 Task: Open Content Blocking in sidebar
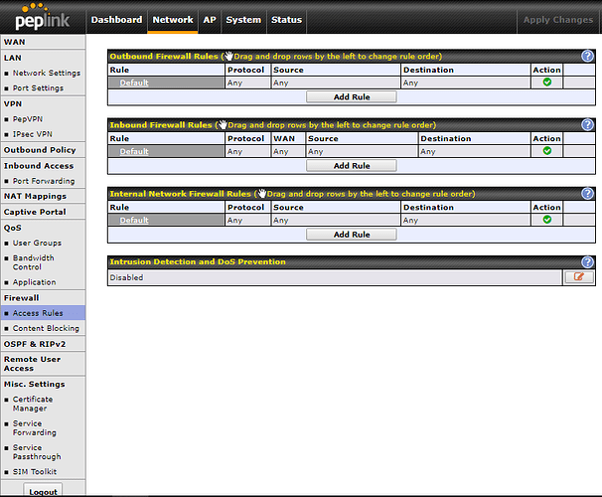point(46,328)
